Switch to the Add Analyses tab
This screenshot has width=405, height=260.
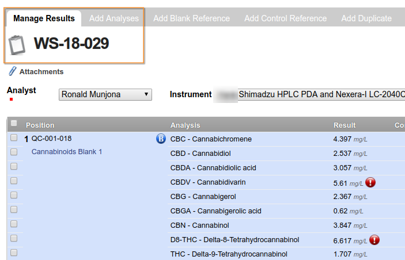click(x=114, y=18)
